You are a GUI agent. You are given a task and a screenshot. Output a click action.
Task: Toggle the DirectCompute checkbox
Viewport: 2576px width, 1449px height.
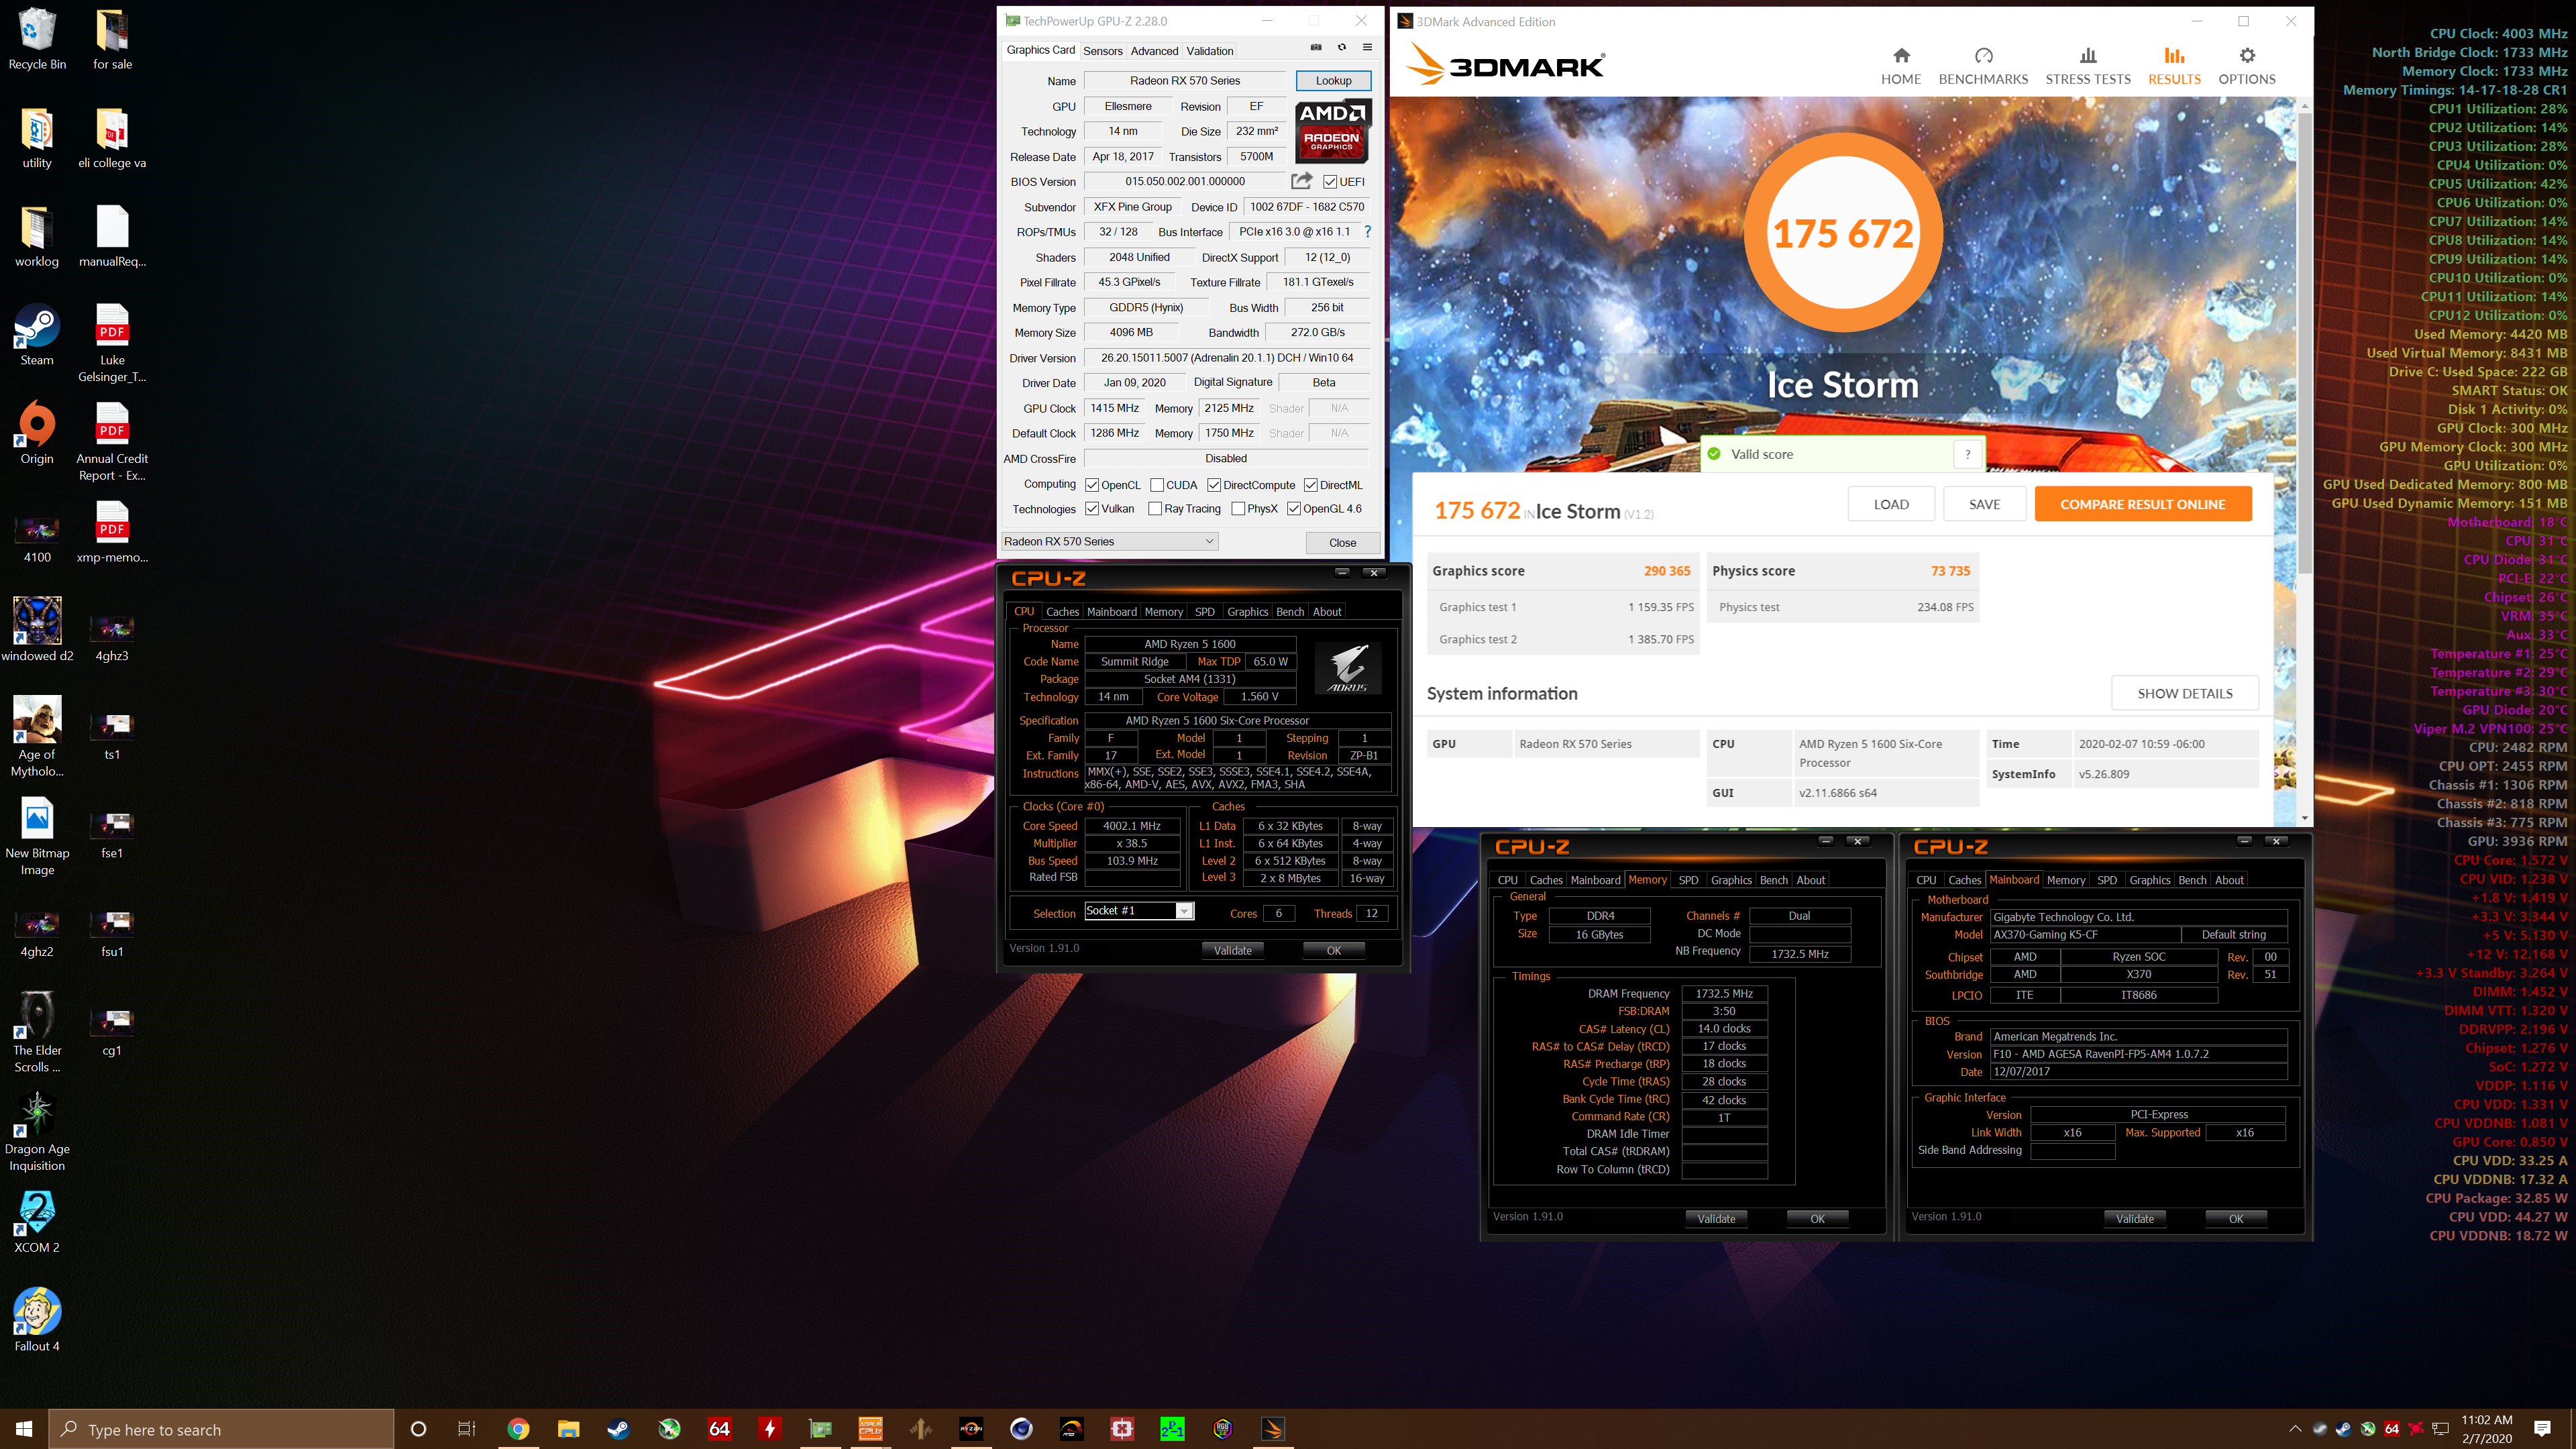1214,485
